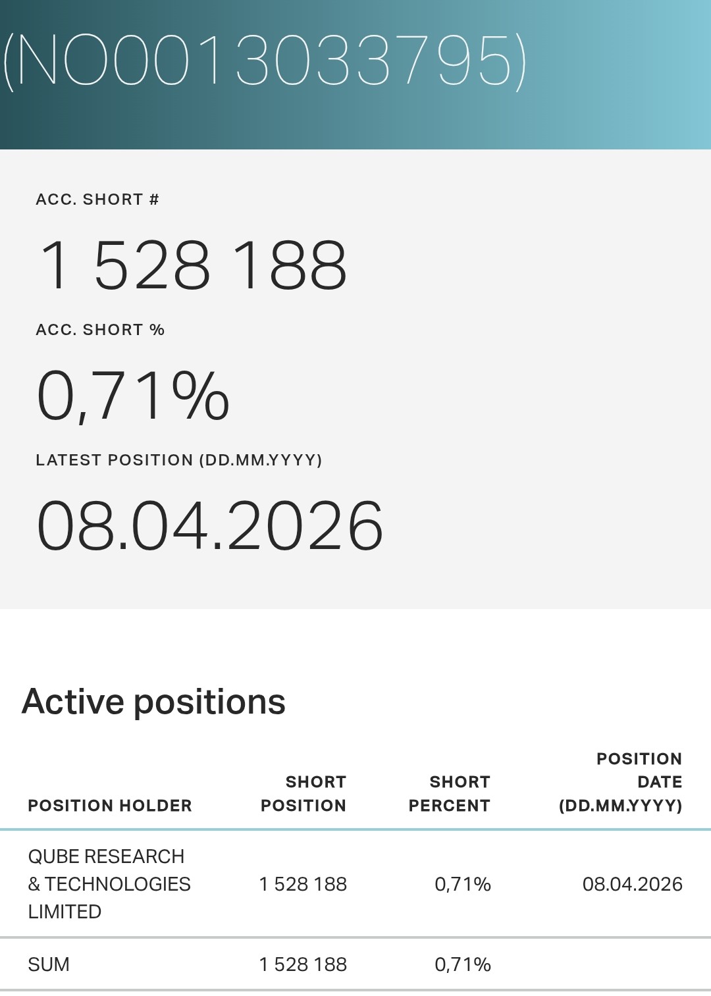
Task: Click the large 08.04.2026 latest position date
Action: click(x=209, y=526)
